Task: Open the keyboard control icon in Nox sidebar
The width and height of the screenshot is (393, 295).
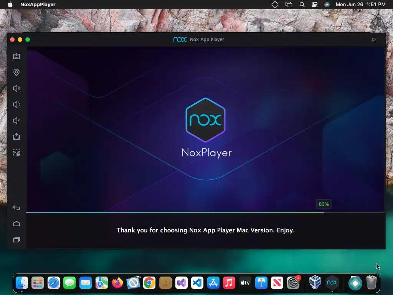Action: 17,56
